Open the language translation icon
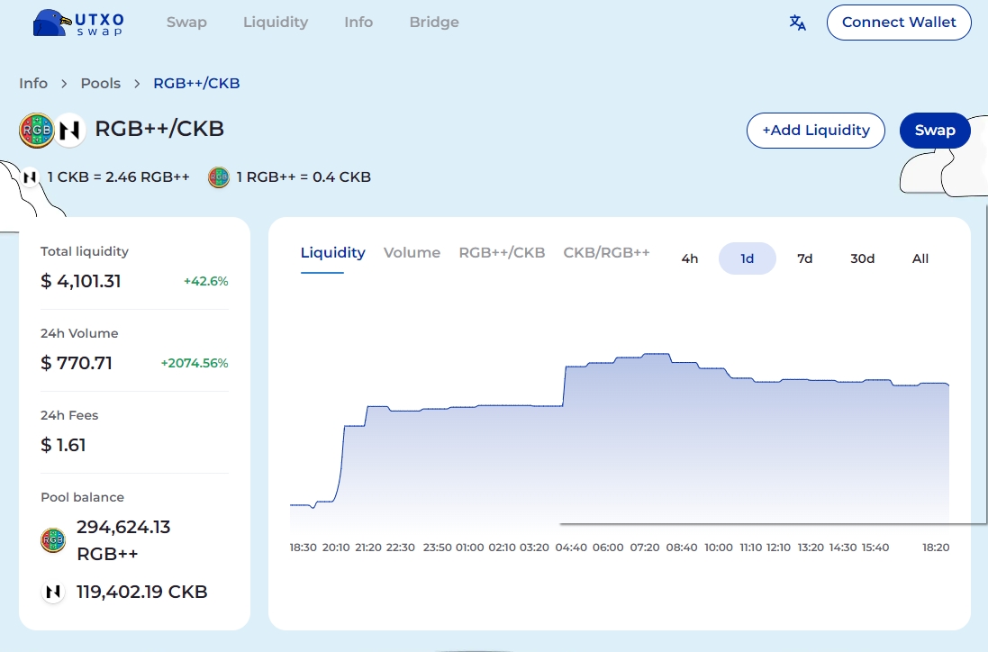988x652 pixels. coord(797,23)
